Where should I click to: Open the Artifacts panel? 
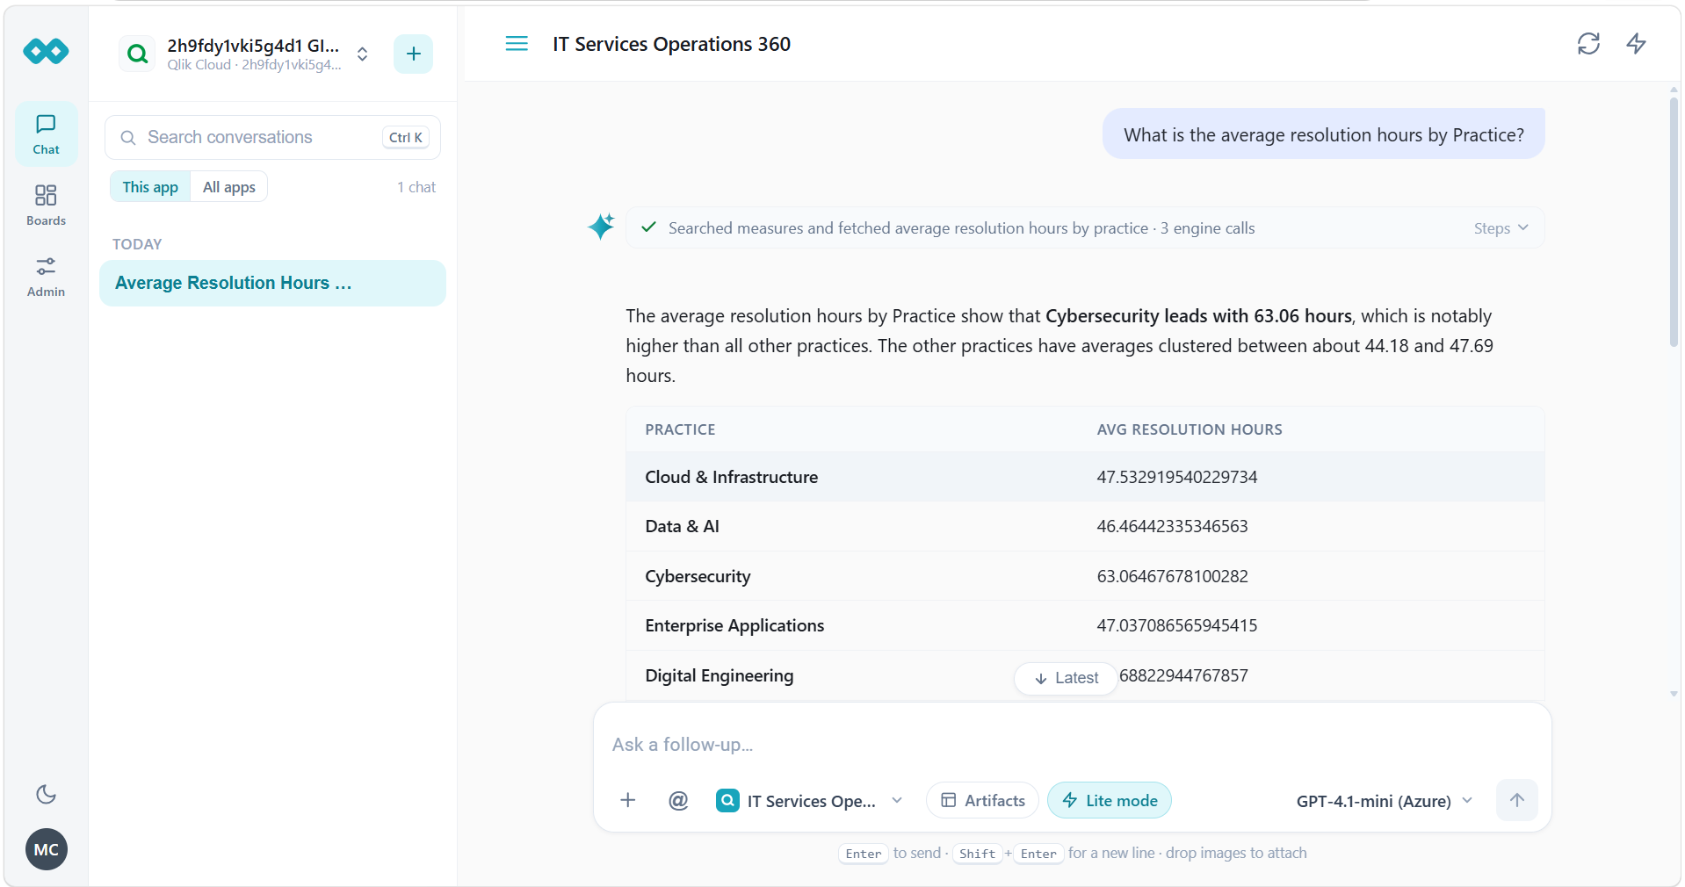[983, 800]
